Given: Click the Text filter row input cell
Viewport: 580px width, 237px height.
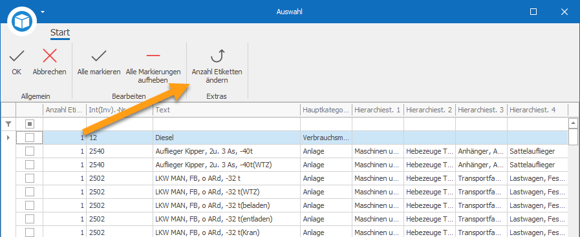Looking at the screenshot, I should (226, 125).
